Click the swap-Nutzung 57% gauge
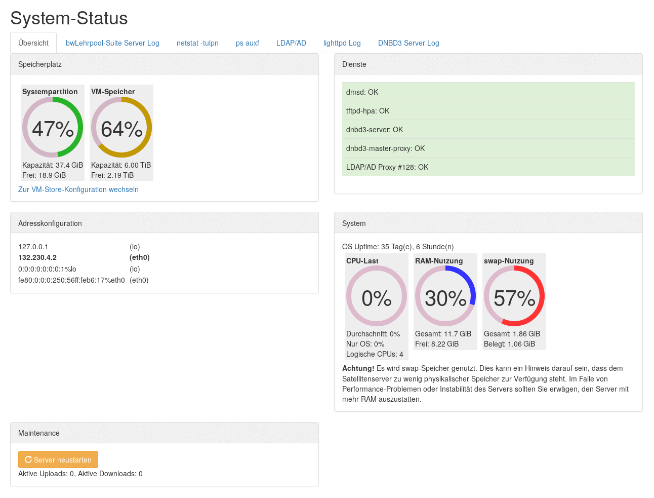This screenshot has height=498, width=654. (514, 296)
